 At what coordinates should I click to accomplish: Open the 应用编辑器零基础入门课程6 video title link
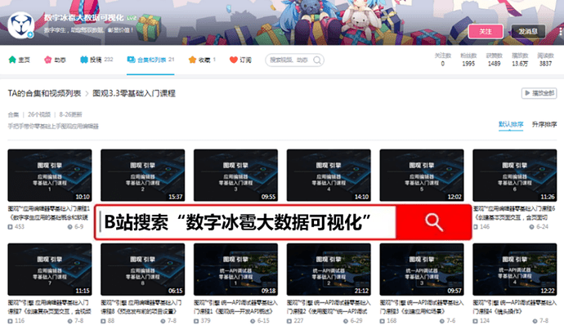[x=515, y=213]
